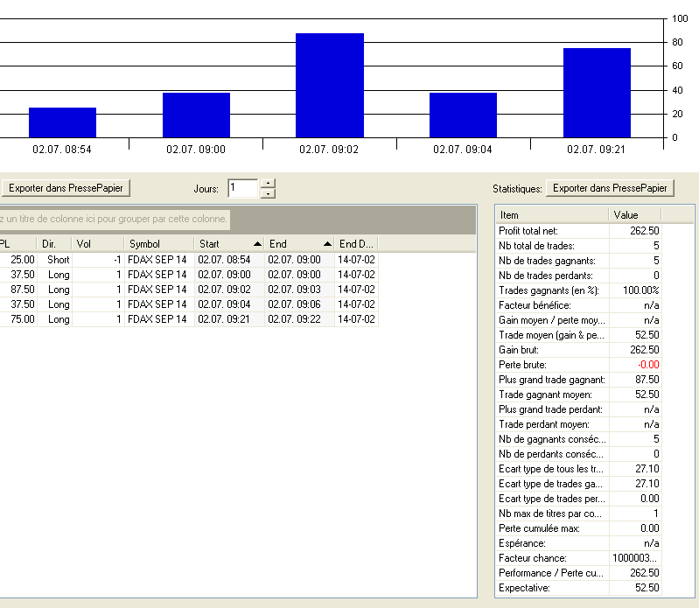Click Exporter dans PressePapier beside Jours
Screen dimensions: 699x608
point(66,188)
